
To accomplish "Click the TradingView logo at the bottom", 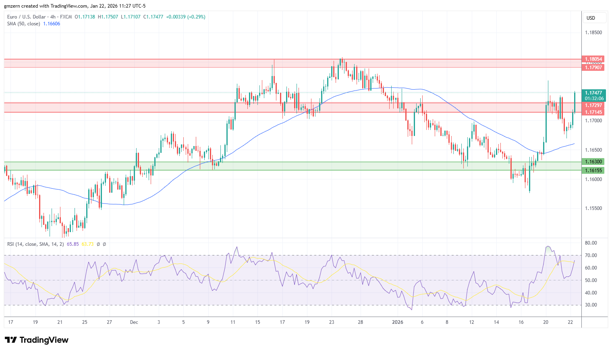I will coord(37,340).
